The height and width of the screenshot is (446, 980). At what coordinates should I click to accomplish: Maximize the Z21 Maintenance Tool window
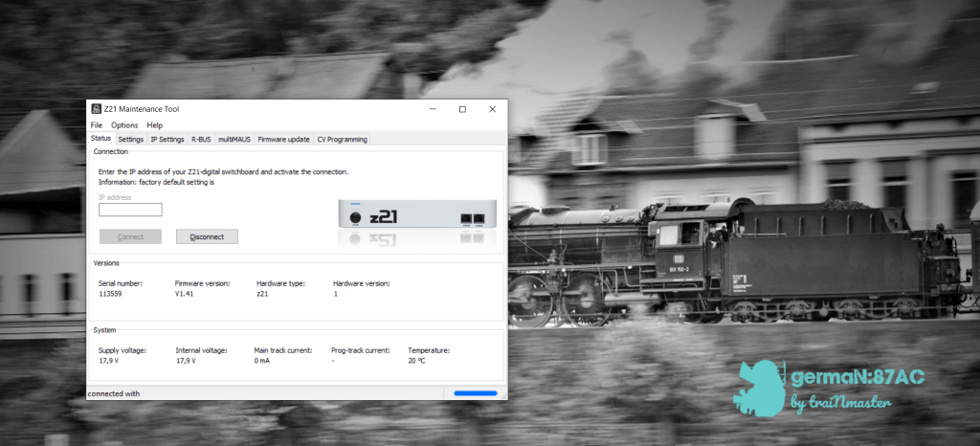(x=462, y=109)
